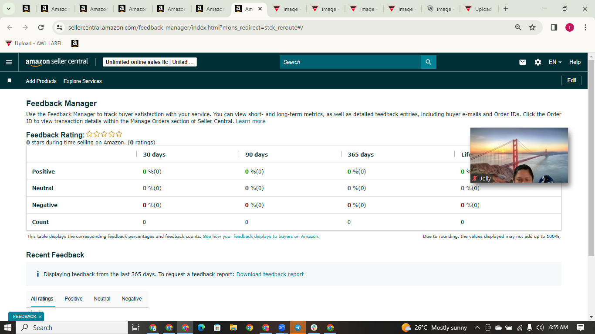595x334 pixels.
Task: Click the '30 days' column header
Action: tap(154, 154)
